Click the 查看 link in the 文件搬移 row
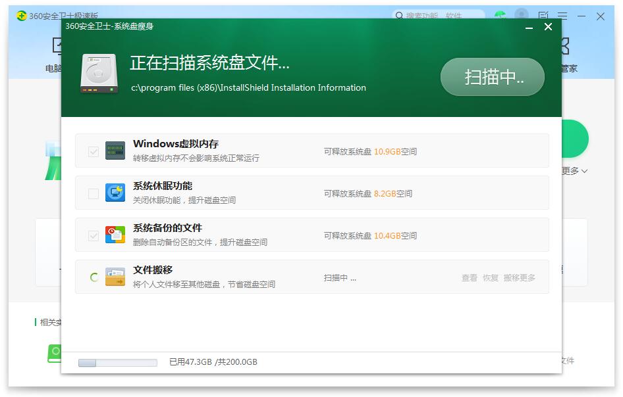Viewport: 623px width, 397px height. 470,277
